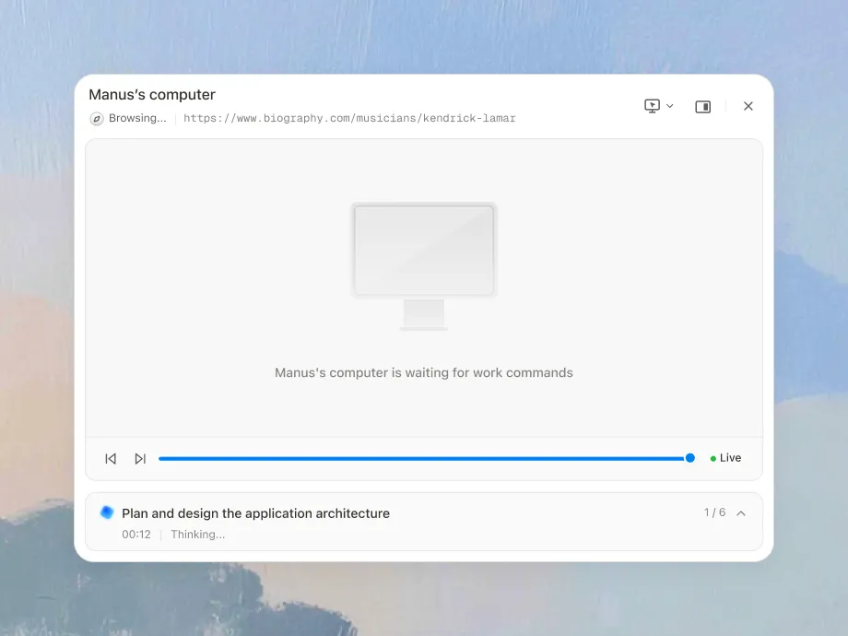The width and height of the screenshot is (848, 636).
Task: Click the 'Browsing...' status label
Action: point(137,119)
